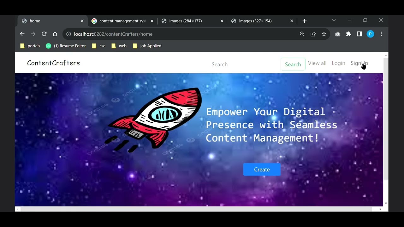Open the extensions puzzle icon
This screenshot has height=227, width=404.
(348, 34)
